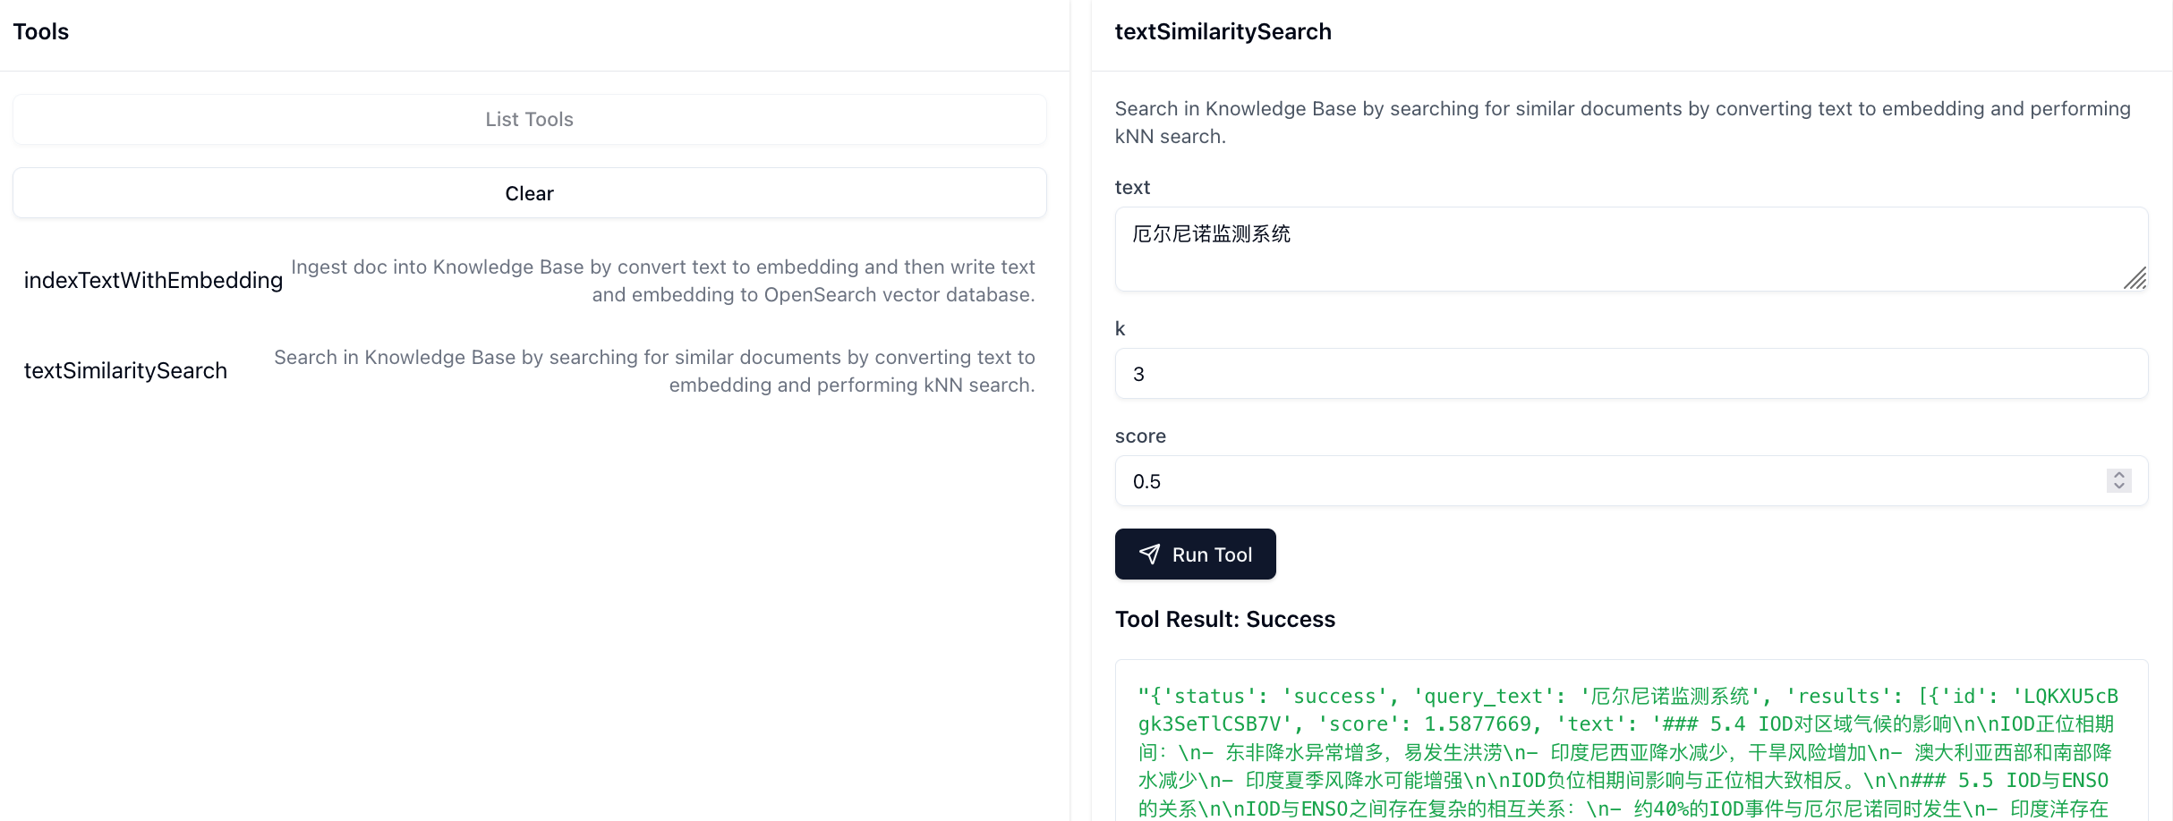Click the Tool Result: Success heading

[x=1224, y=619]
